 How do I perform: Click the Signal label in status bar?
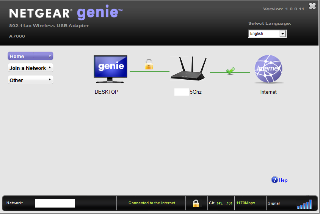coord(274,203)
